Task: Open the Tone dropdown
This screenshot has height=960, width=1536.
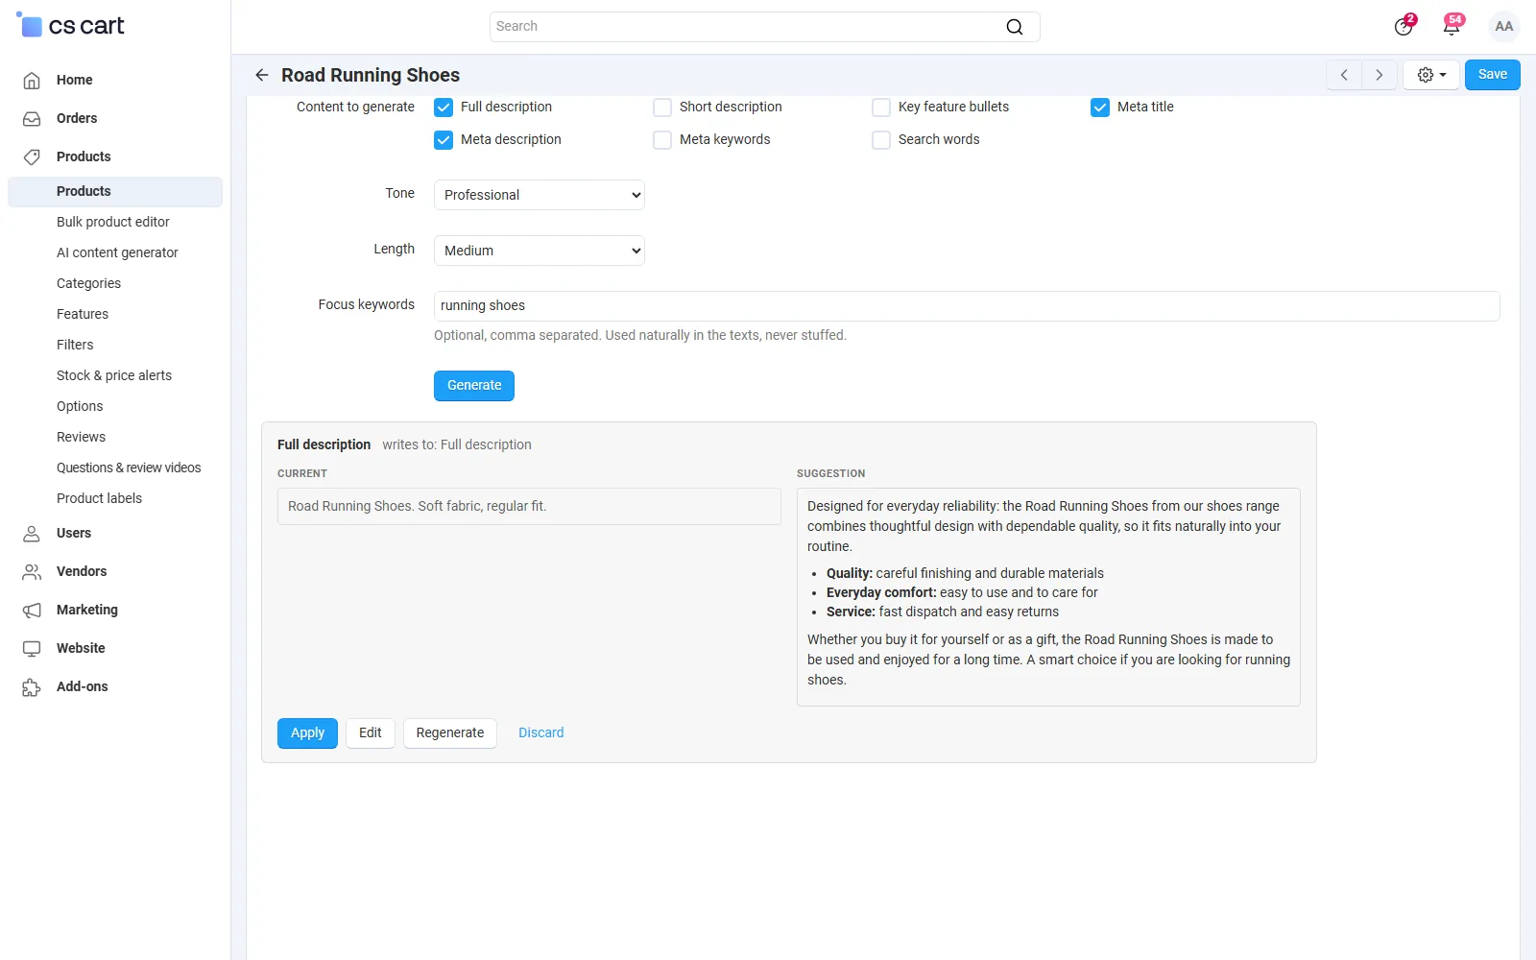Action: pyautogui.click(x=539, y=195)
